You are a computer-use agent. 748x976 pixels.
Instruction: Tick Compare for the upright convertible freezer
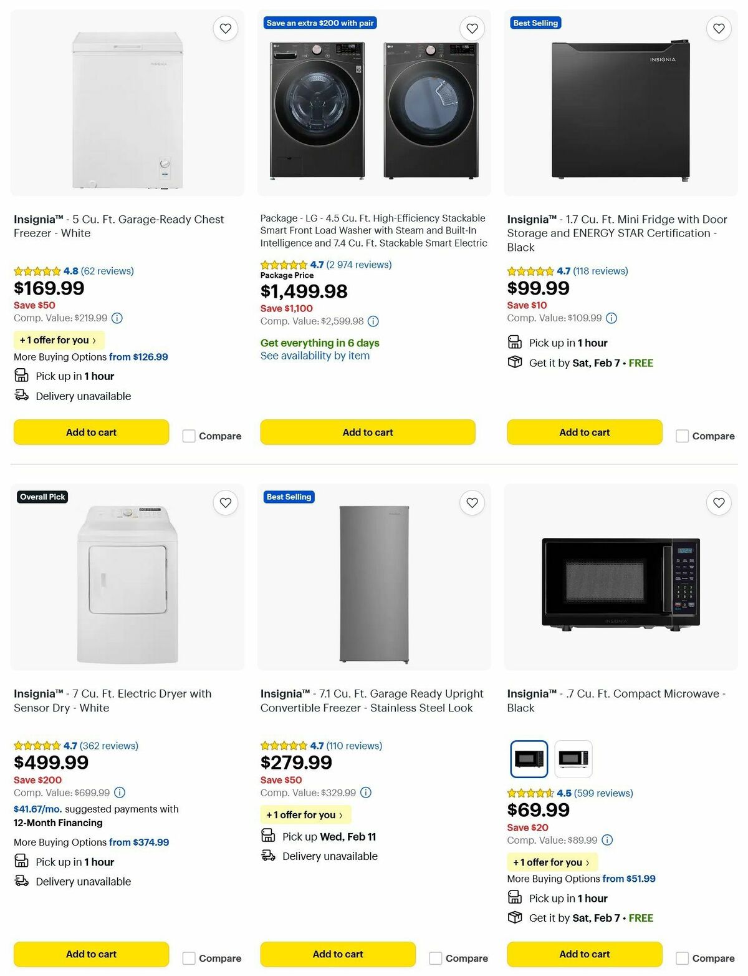coord(435,957)
